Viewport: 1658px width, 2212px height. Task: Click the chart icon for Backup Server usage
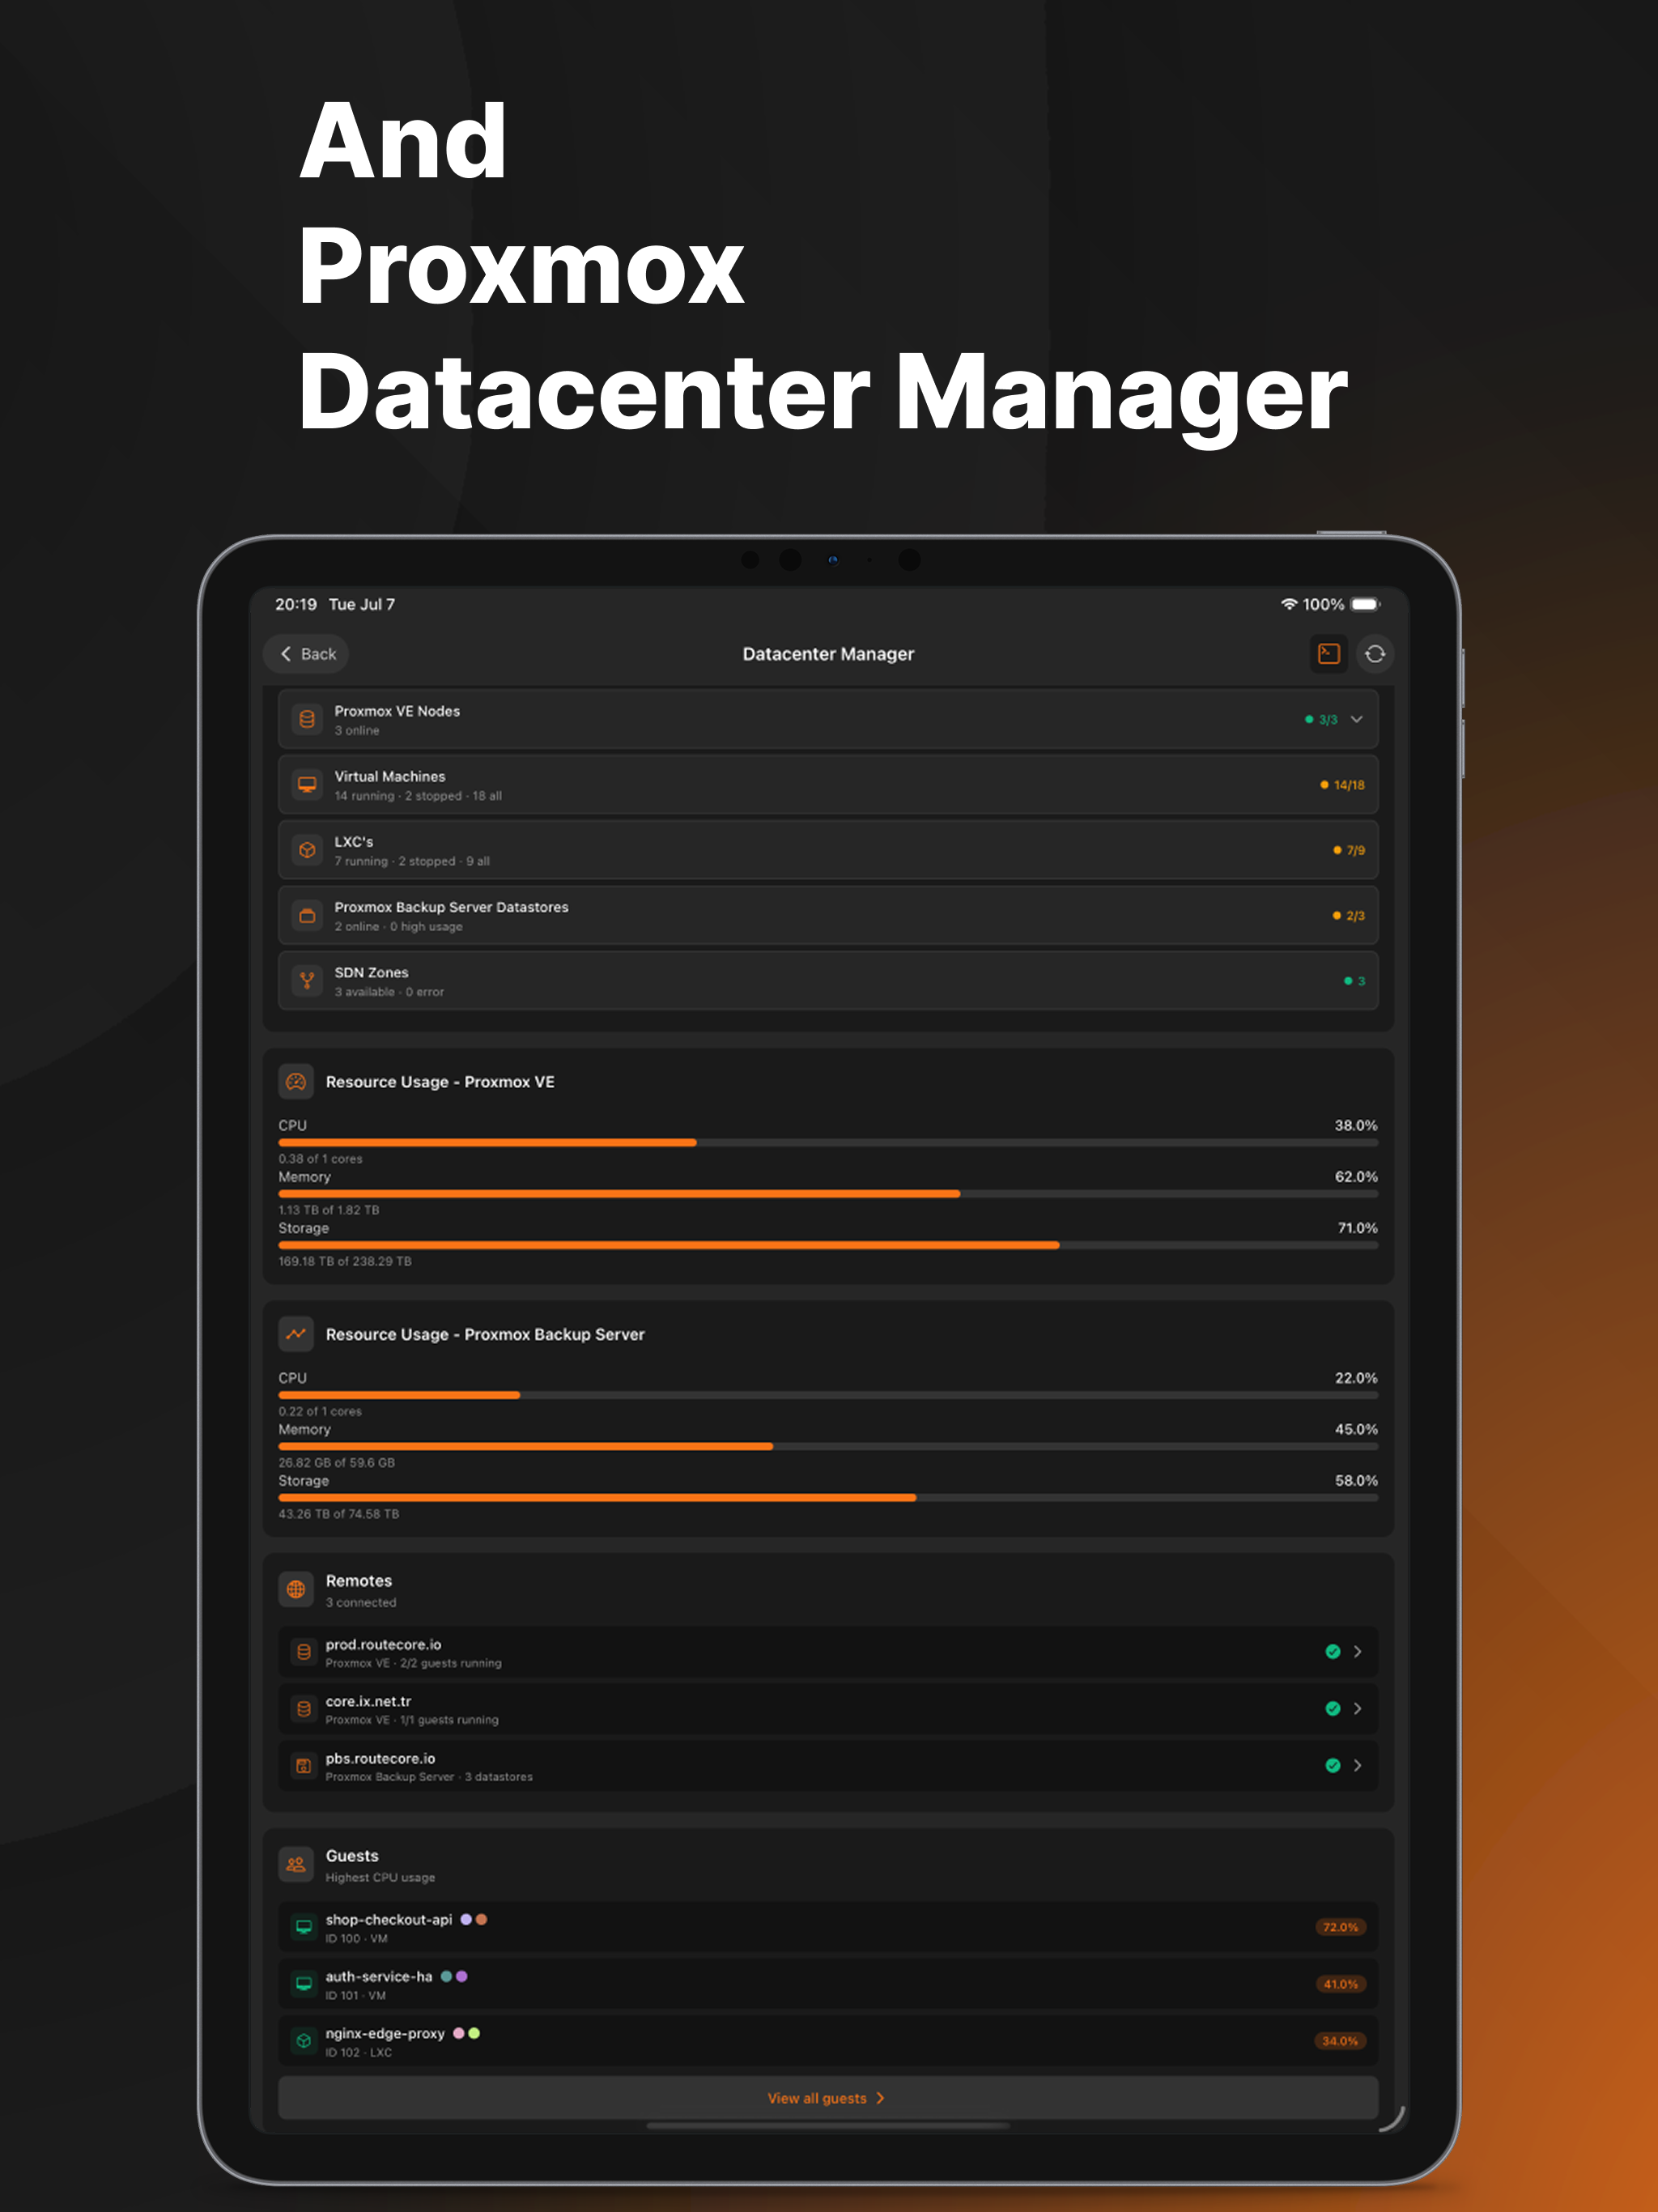(296, 1334)
